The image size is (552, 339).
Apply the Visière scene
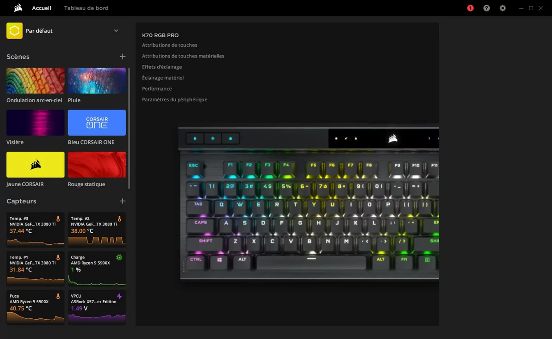click(35, 123)
